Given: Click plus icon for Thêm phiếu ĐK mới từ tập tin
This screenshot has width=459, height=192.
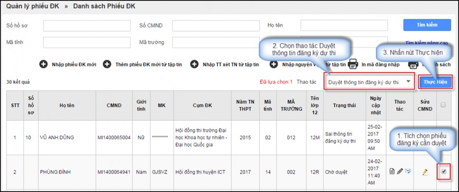Looking at the screenshot, I should click(107, 64).
